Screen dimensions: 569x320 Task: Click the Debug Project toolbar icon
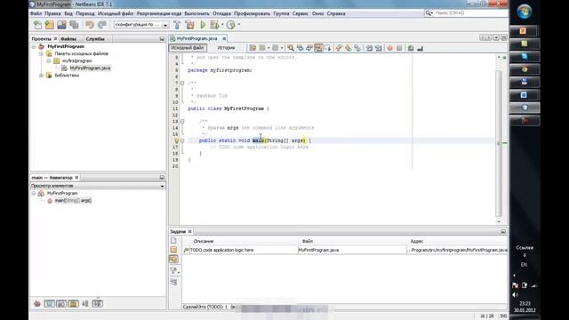point(214,25)
